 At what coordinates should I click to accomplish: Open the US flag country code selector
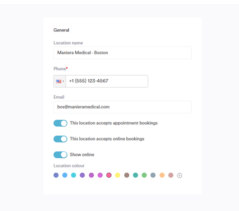pyautogui.click(x=60, y=81)
